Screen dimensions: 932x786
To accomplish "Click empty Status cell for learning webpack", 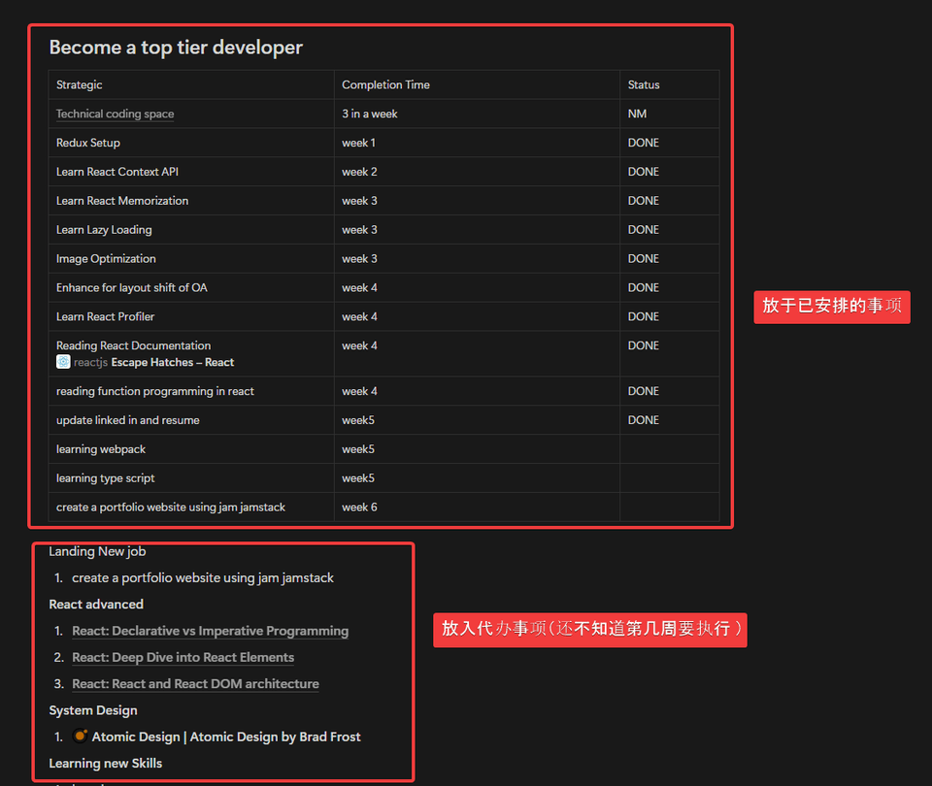I will click(669, 449).
